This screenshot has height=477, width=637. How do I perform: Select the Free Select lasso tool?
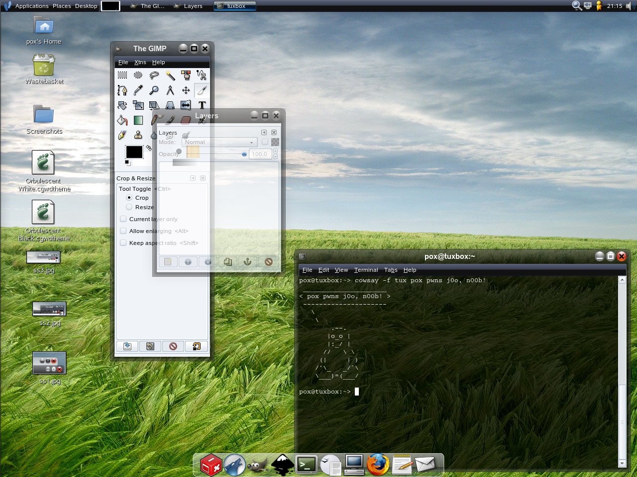point(154,75)
